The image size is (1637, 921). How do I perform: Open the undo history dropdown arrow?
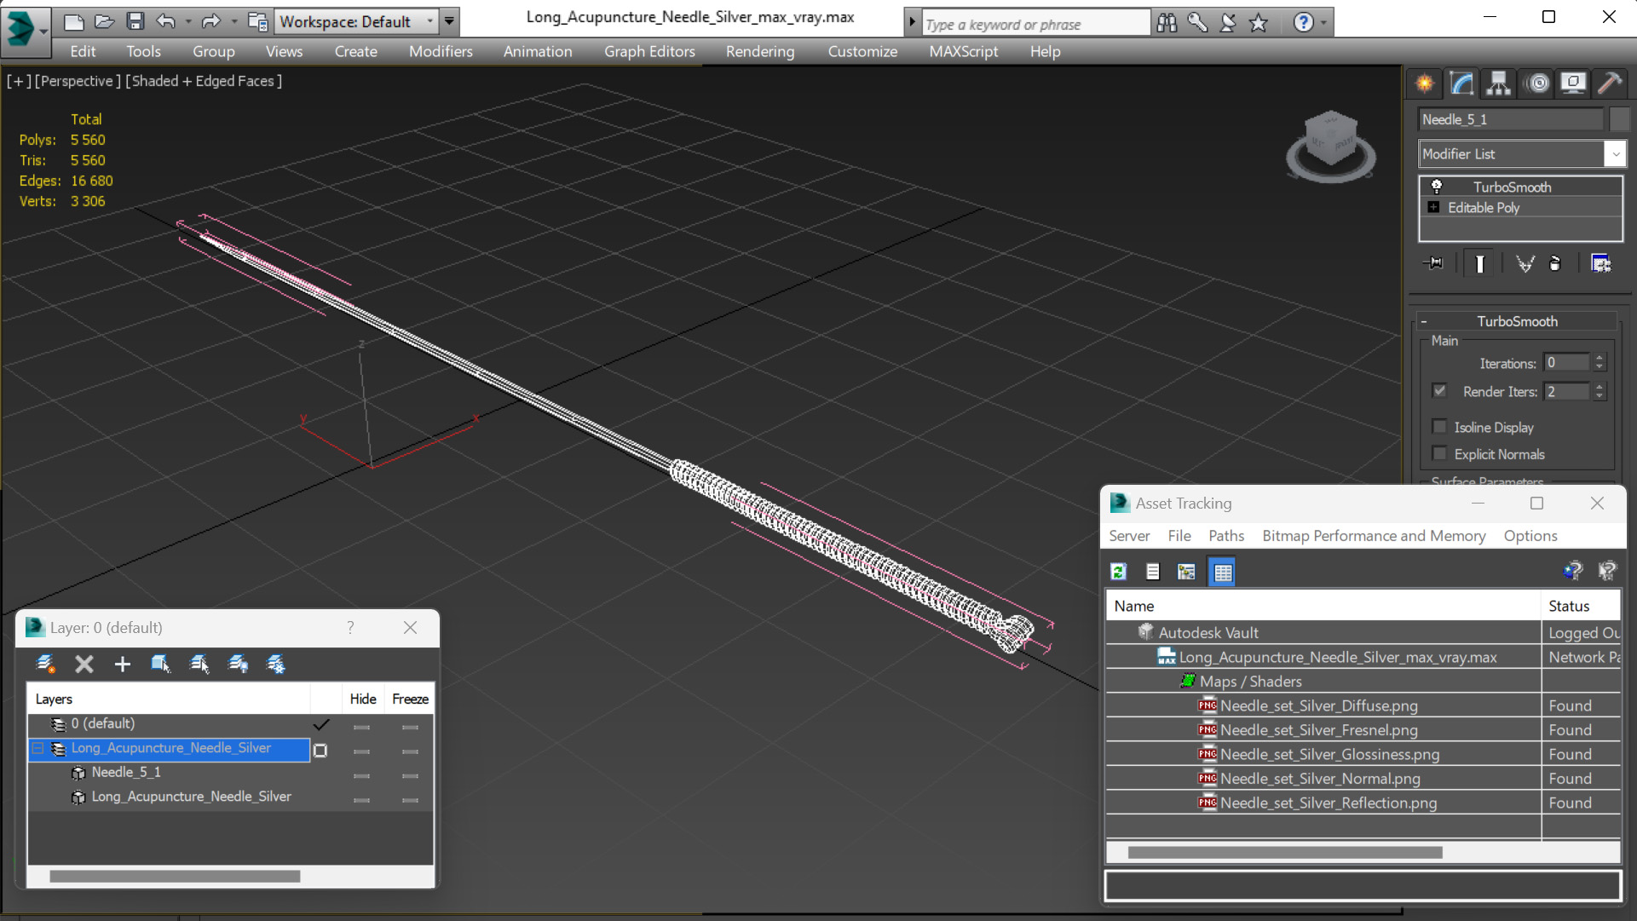188,21
